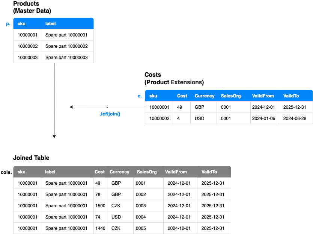The height and width of the screenshot is (234, 313).
Task: Click the SalesOrg cell 0004
Action: pyautogui.click(x=141, y=217)
